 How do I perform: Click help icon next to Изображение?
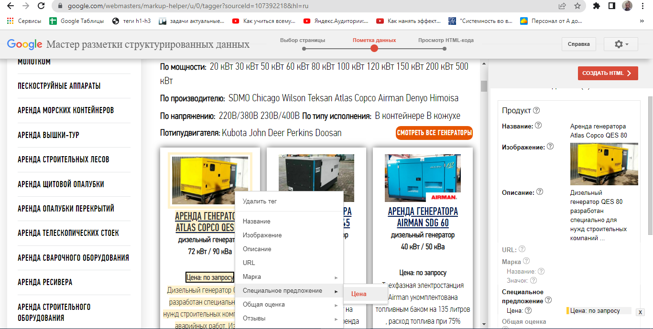point(550,147)
